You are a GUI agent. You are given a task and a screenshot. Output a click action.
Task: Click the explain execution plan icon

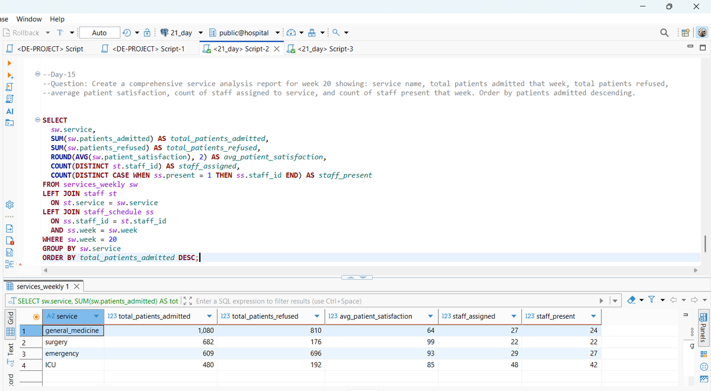(9, 99)
